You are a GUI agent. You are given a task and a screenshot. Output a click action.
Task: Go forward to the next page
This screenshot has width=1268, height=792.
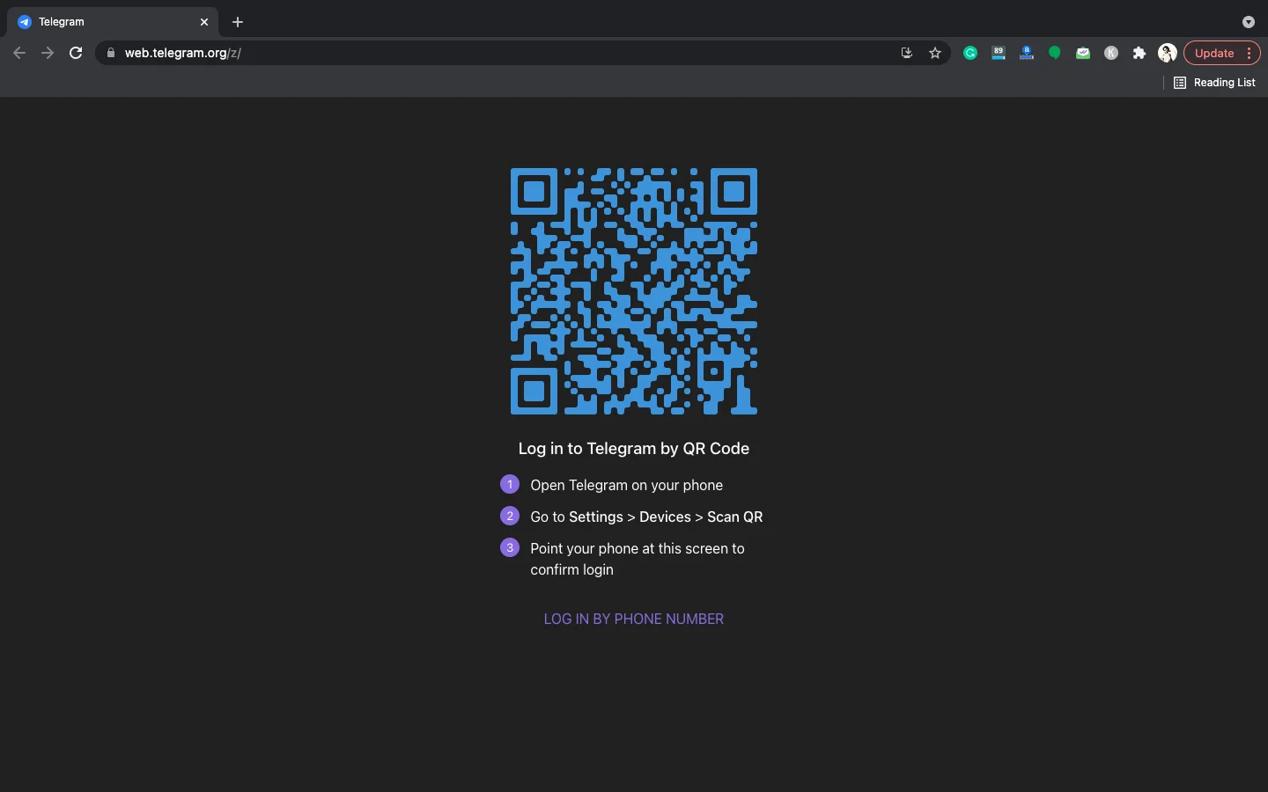point(48,53)
